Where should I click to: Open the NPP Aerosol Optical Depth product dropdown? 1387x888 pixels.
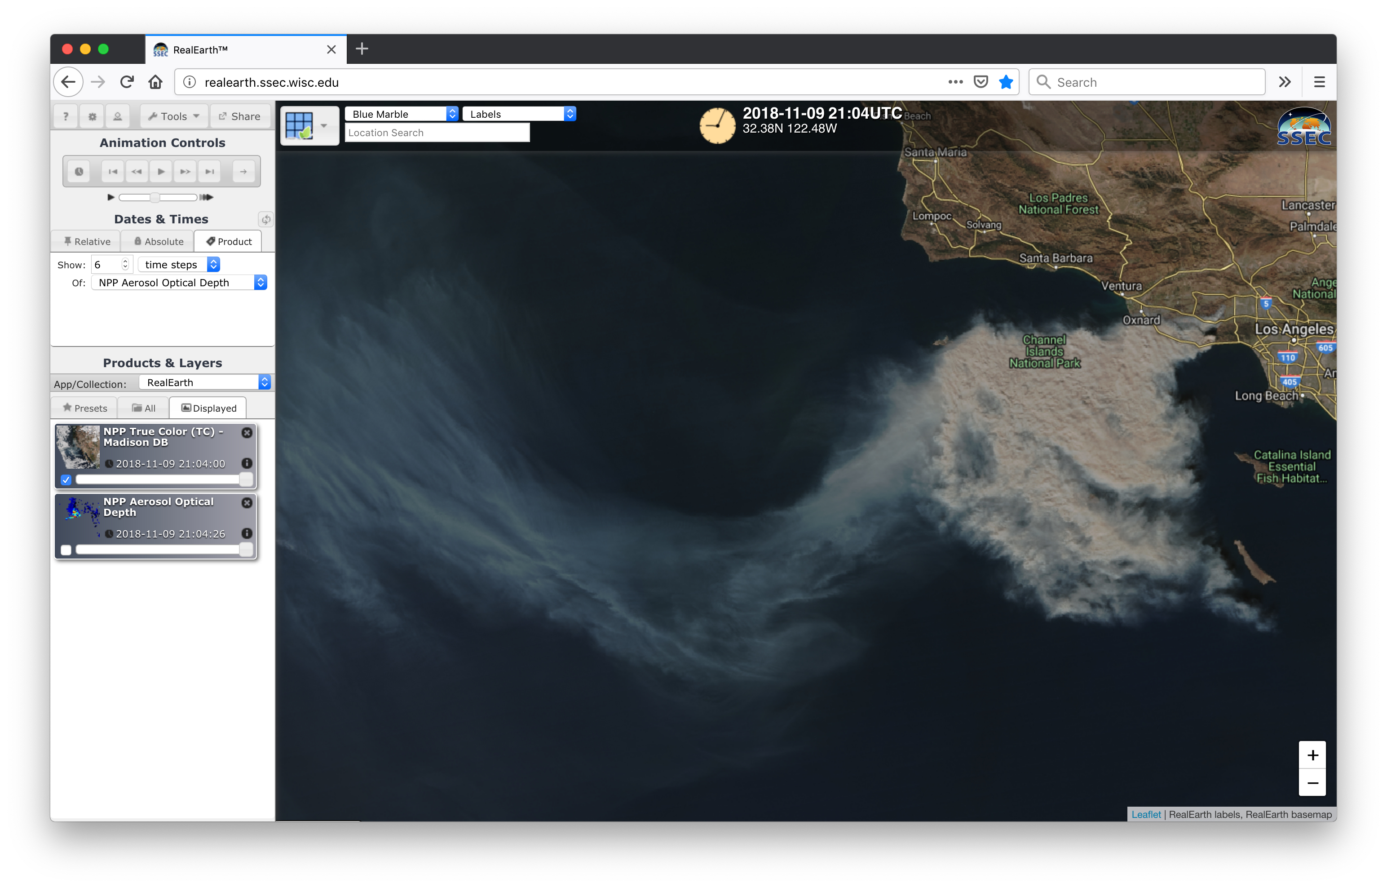179,283
